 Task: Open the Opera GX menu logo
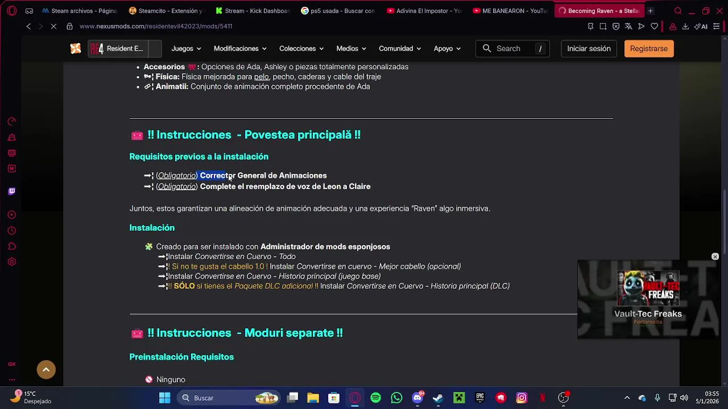12,11
